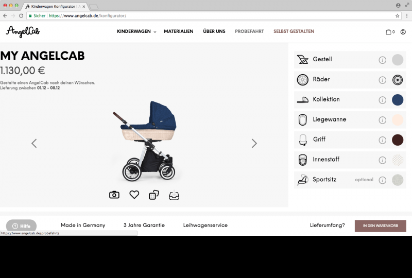Select the blue Kollektion color swatch

point(398,100)
